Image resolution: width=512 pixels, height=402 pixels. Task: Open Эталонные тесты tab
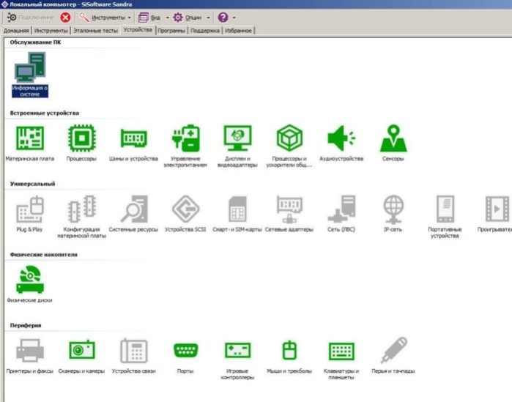(x=95, y=31)
